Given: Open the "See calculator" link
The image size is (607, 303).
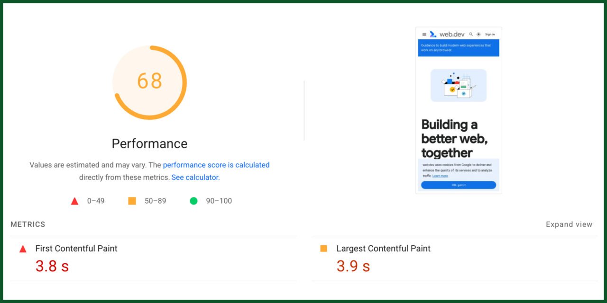Looking at the screenshot, I should (195, 178).
